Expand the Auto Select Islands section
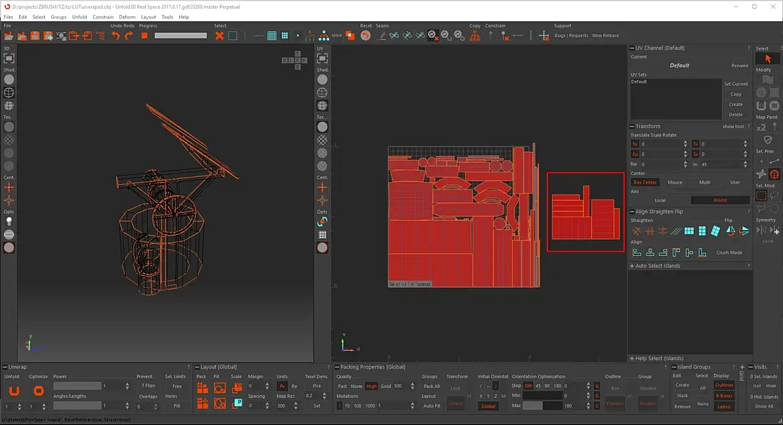The image size is (783, 425). 658,266
